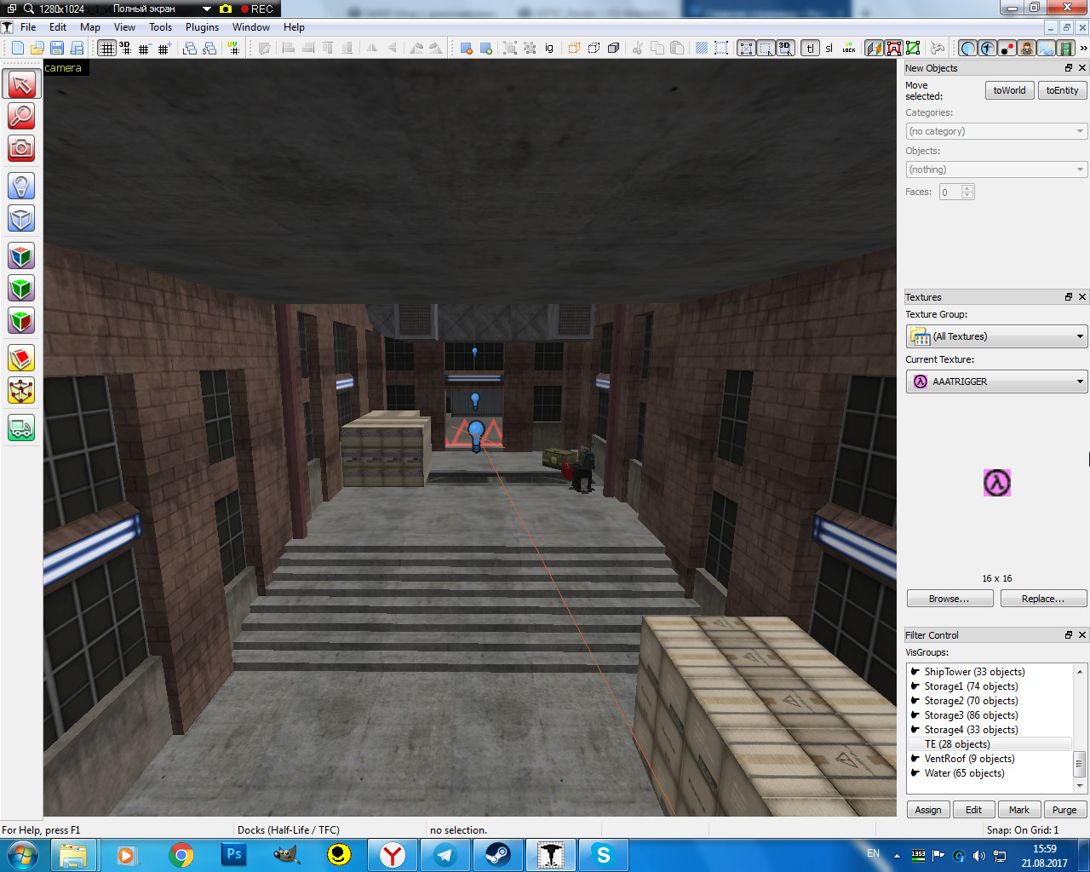The height and width of the screenshot is (872, 1090).
Task: Toggle visibility of ShipTower visgroup
Action: click(x=915, y=671)
